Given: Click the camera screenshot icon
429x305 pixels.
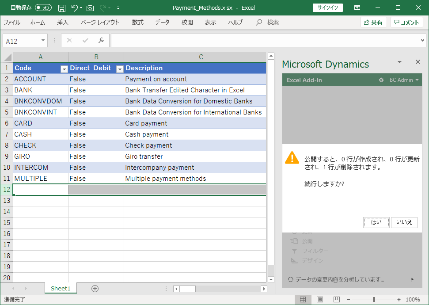Looking at the screenshot, I should click(x=90, y=8).
